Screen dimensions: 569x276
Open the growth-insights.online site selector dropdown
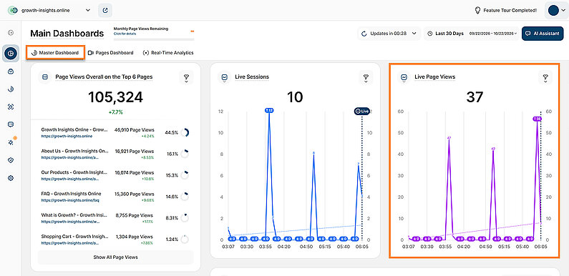[49, 11]
